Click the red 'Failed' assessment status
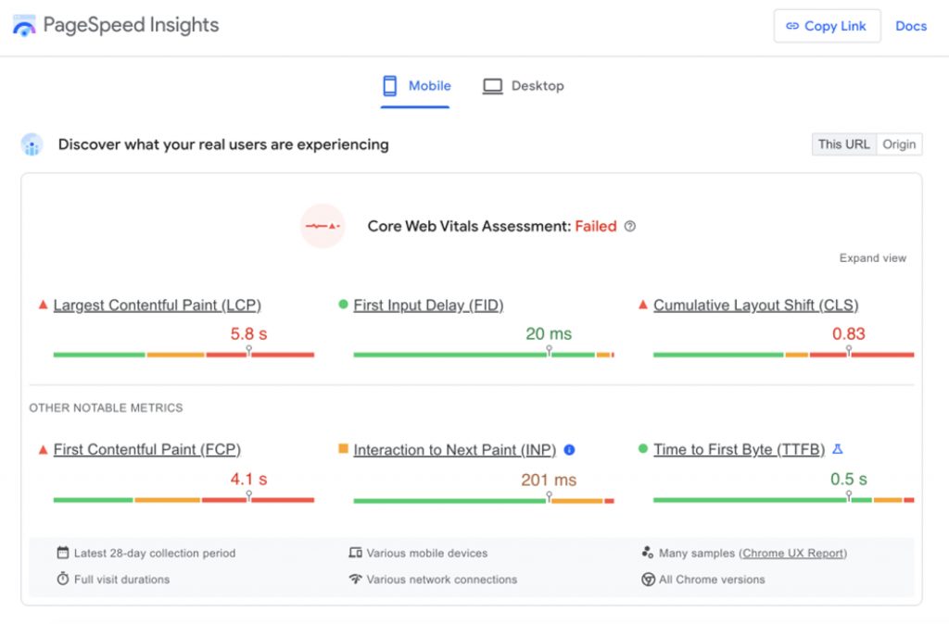Image resolution: width=949 pixels, height=624 pixels. point(596,226)
